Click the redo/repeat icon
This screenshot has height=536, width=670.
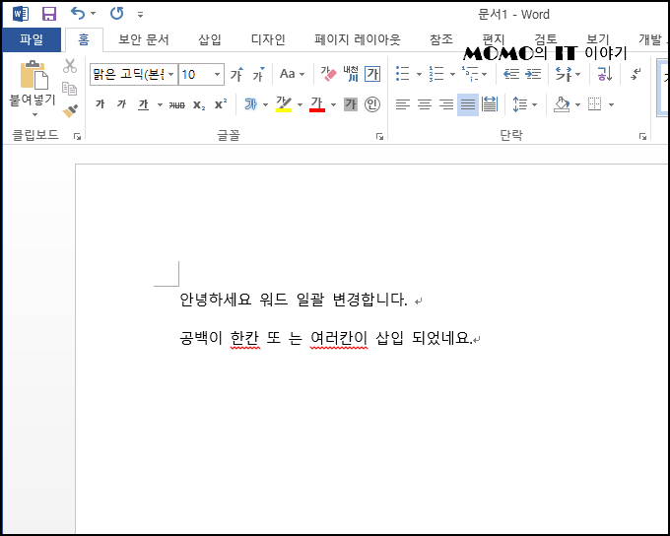tap(116, 14)
